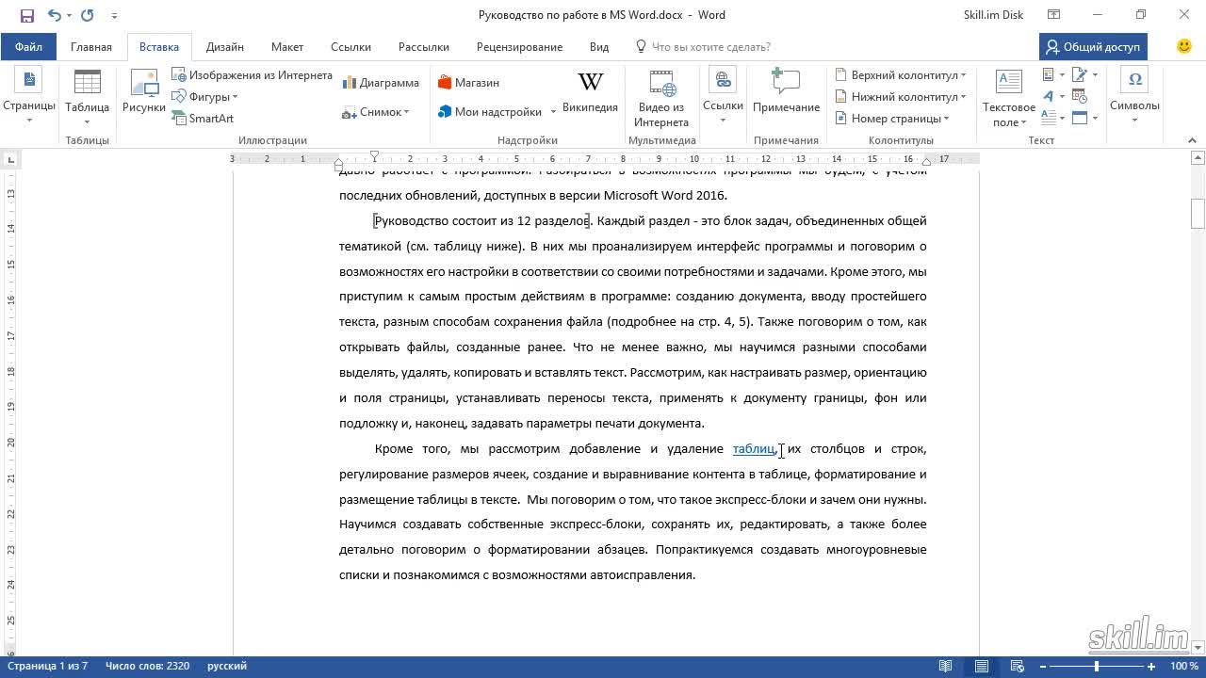Open the Нижний колонтитул dropdown
This screenshot has height=678, width=1206.
[901, 97]
